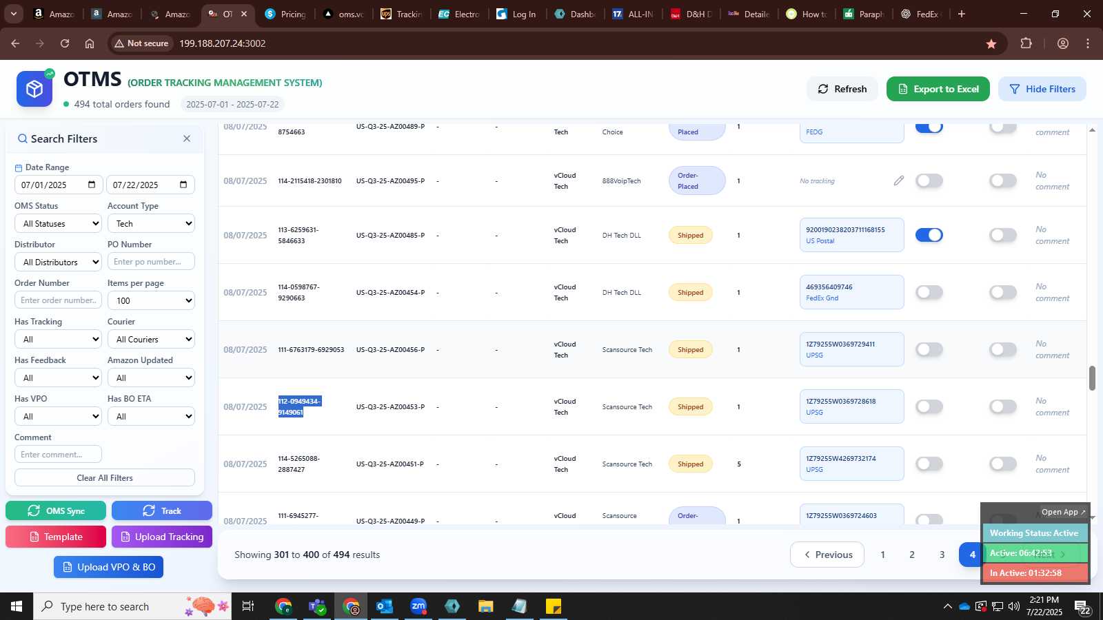Image resolution: width=1103 pixels, height=620 pixels.
Task: Open the Distributor dropdown
Action: click(58, 262)
